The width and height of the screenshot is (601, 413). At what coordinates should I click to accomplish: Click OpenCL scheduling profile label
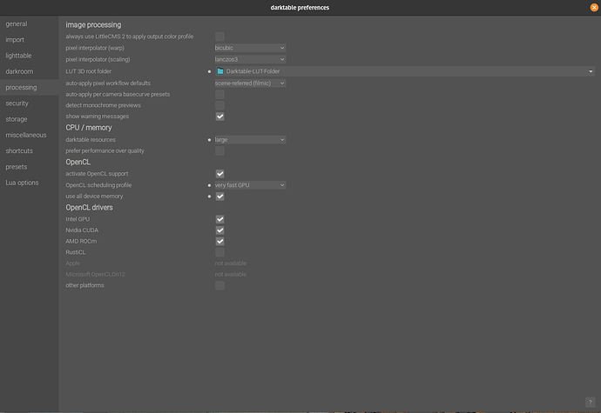pyautogui.click(x=98, y=185)
